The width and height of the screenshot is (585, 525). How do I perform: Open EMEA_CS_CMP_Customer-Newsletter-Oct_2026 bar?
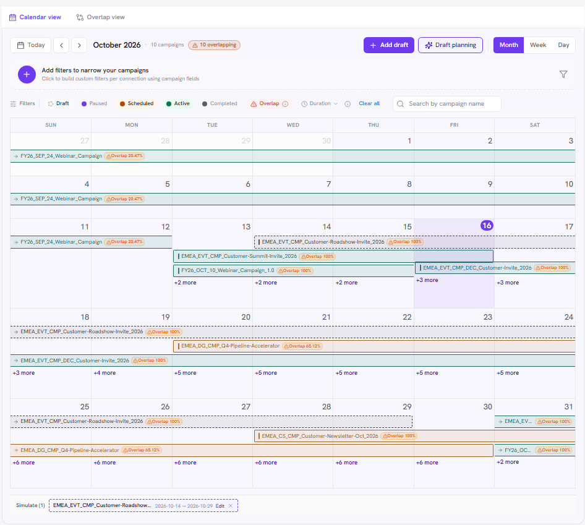point(415,436)
